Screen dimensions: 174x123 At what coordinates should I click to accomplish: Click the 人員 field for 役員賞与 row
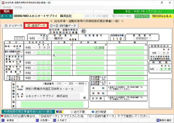(x=62, y=73)
